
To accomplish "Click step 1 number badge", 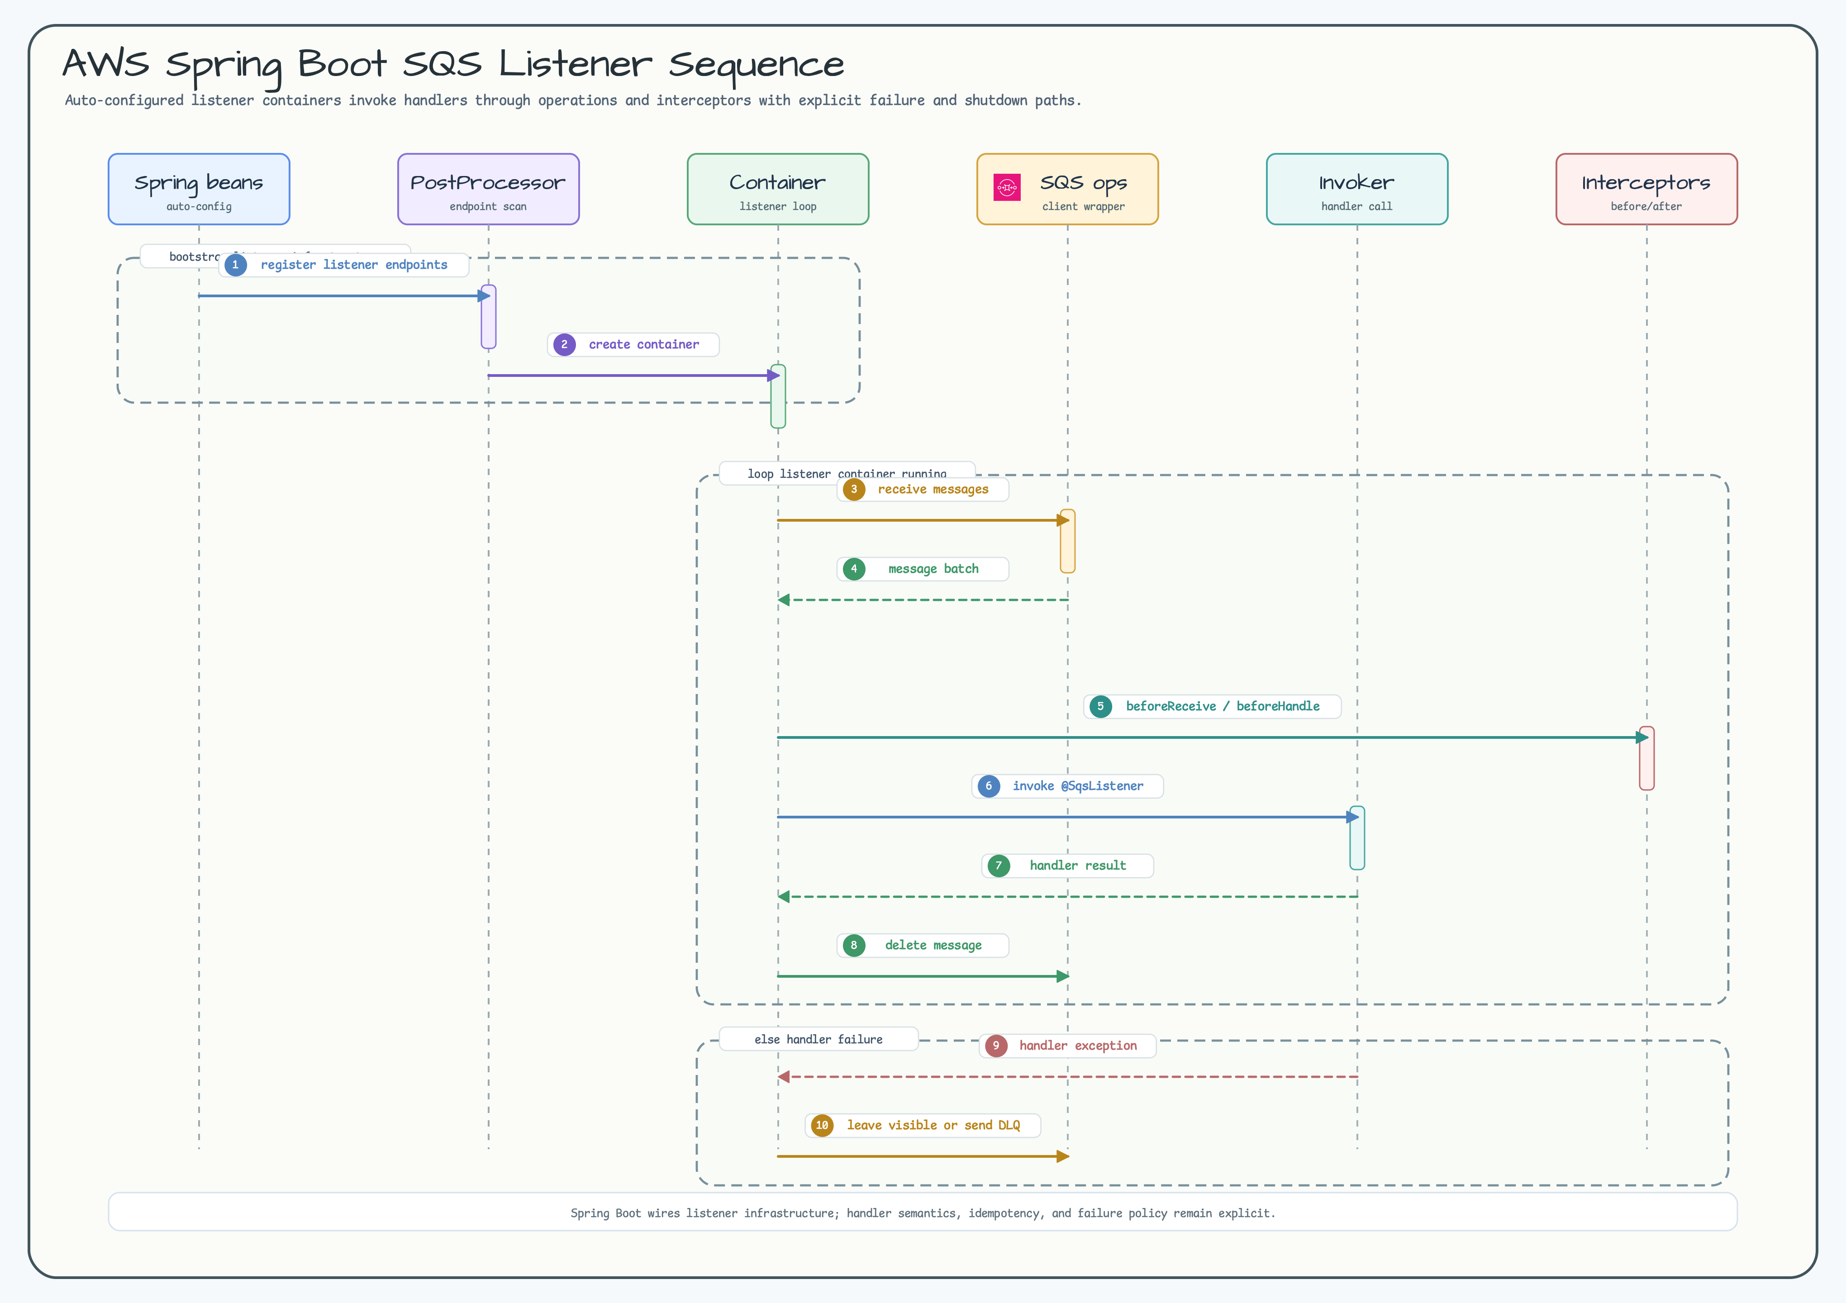I will point(236,265).
